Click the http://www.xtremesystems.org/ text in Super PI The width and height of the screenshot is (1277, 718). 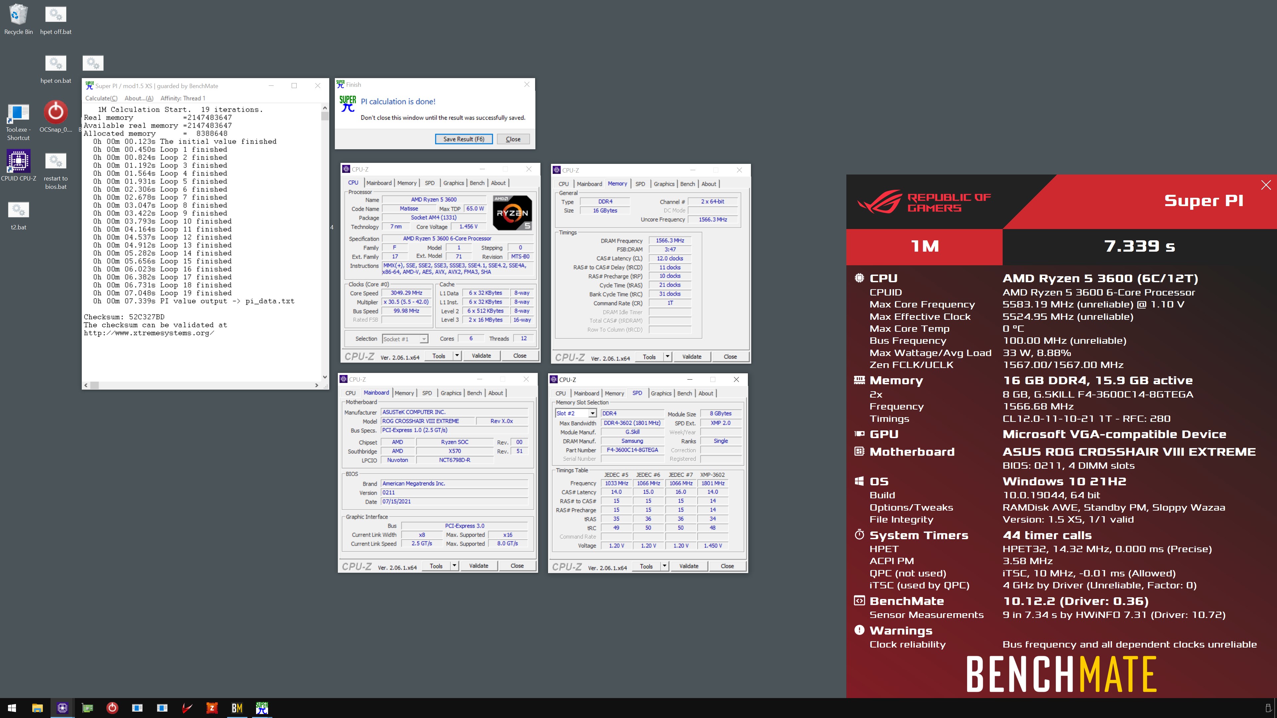click(149, 333)
